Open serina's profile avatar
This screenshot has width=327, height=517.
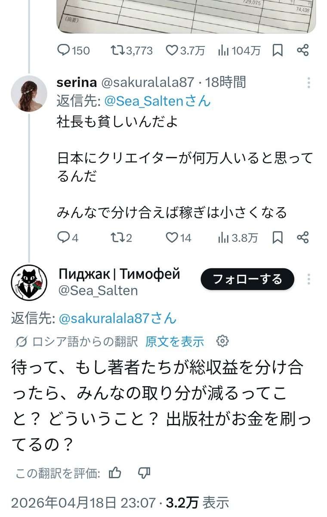click(29, 93)
